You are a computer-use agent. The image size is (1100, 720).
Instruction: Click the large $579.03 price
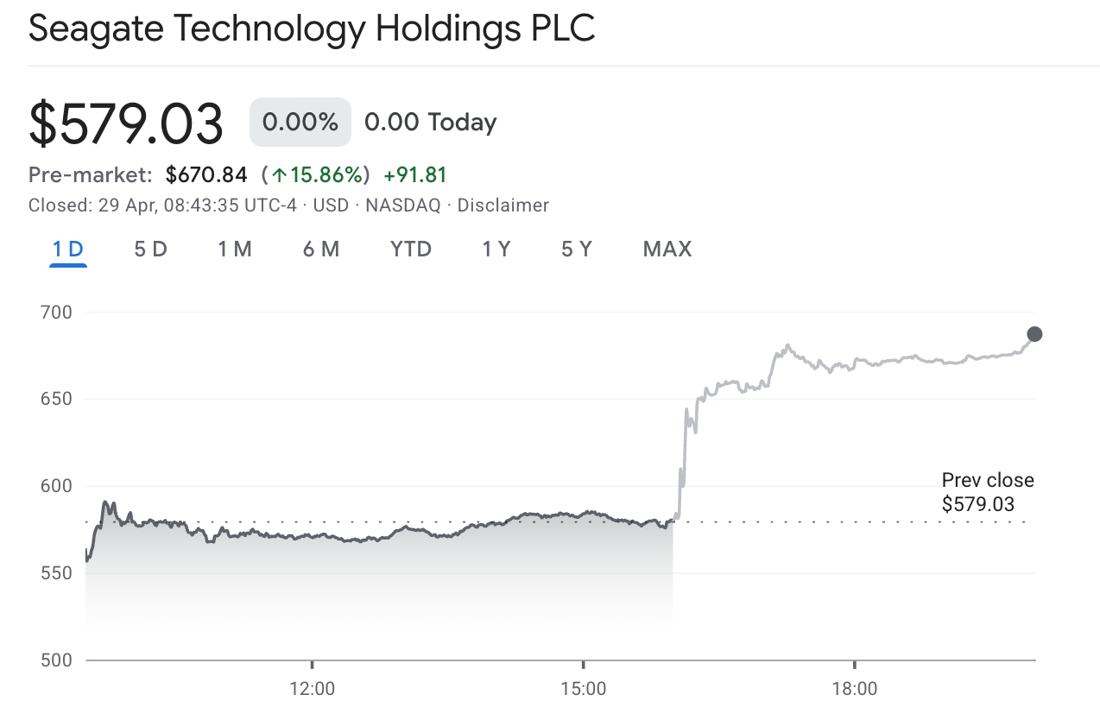tap(126, 123)
